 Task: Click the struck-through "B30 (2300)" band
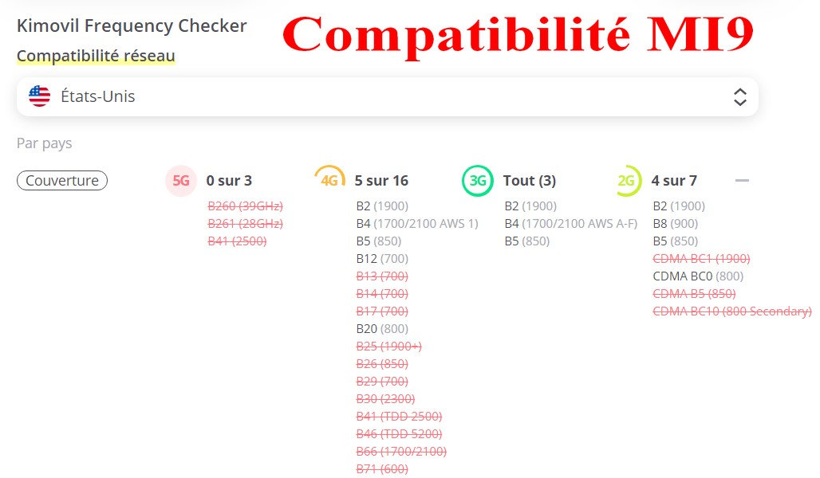385,398
